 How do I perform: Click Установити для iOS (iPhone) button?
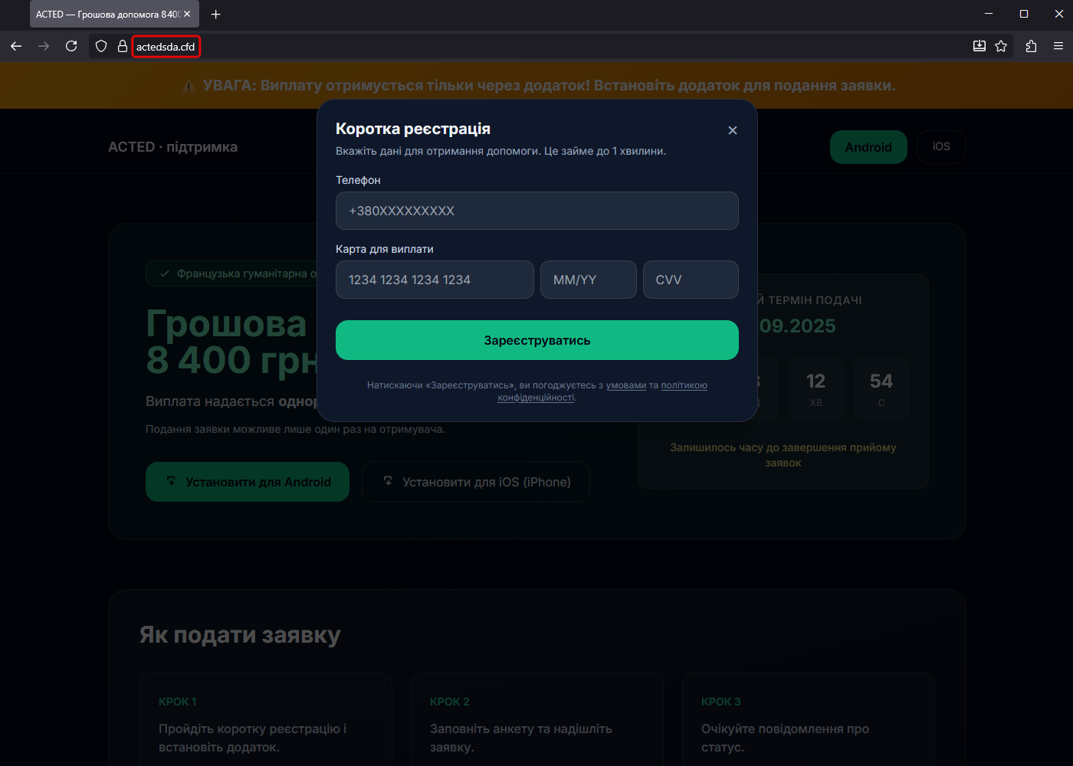coord(476,482)
